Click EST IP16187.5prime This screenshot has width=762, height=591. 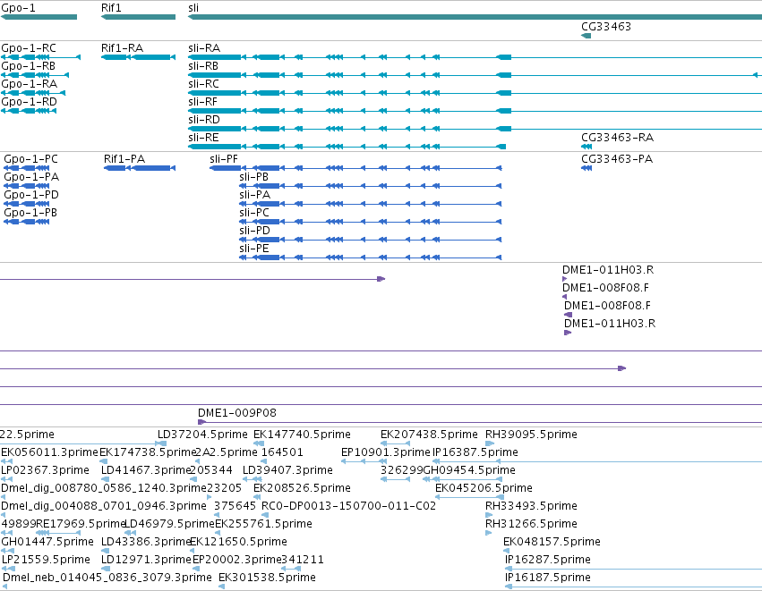[x=548, y=578]
